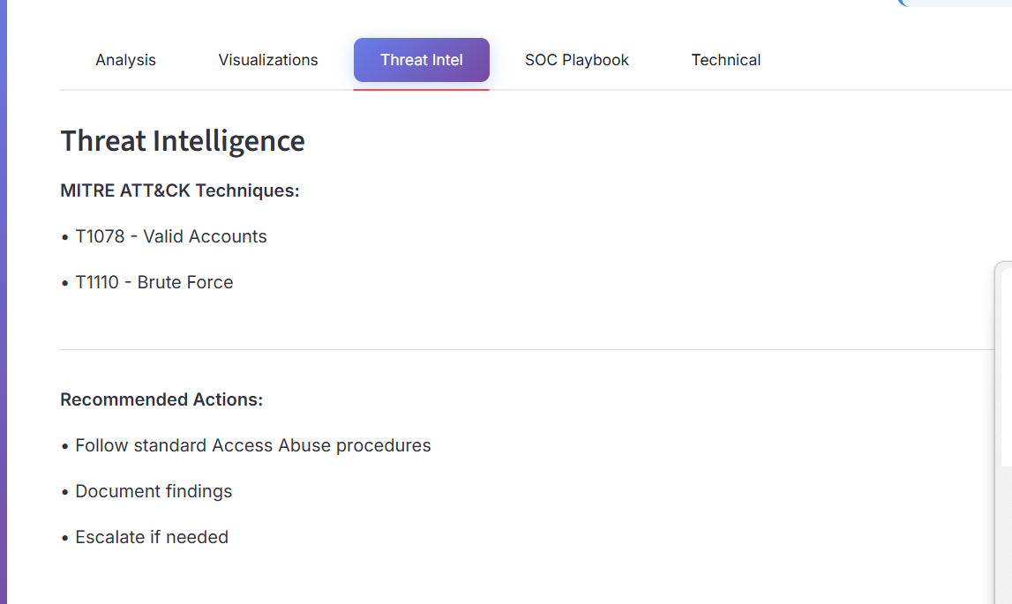
Task: Switch to the SOC Playbook tab
Action: tap(576, 59)
